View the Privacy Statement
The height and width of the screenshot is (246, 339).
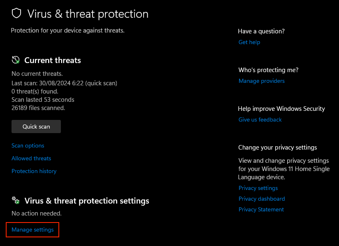click(x=261, y=209)
